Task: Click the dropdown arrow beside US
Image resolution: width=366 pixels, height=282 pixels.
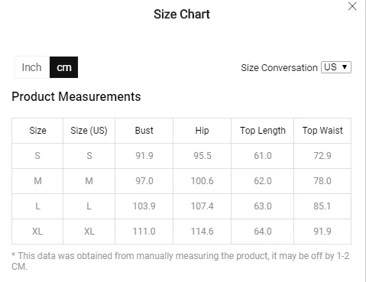Action: pyautogui.click(x=345, y=67)
